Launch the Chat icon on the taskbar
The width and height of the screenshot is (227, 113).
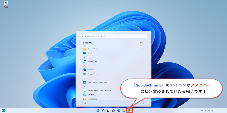point(113,110)
